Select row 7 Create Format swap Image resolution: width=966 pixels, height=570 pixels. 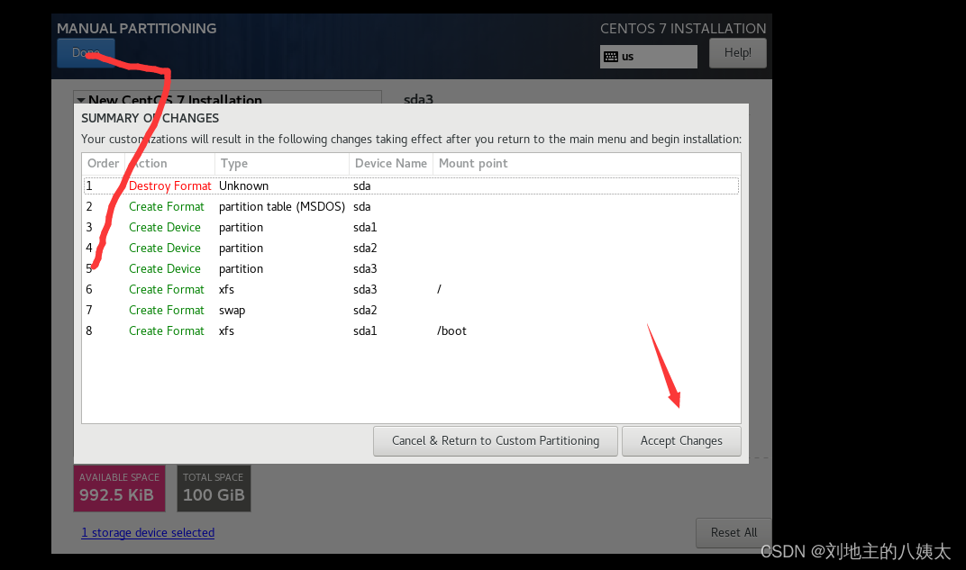(x=411, y=311)
